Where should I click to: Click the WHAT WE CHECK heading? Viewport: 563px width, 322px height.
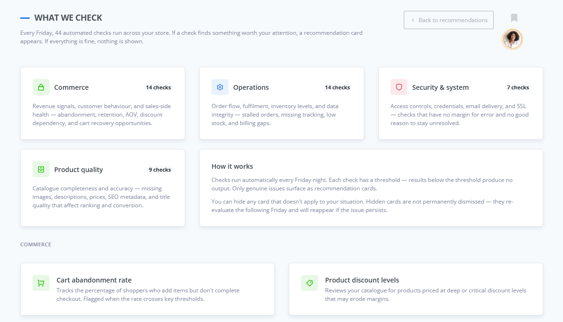point(68,17)
